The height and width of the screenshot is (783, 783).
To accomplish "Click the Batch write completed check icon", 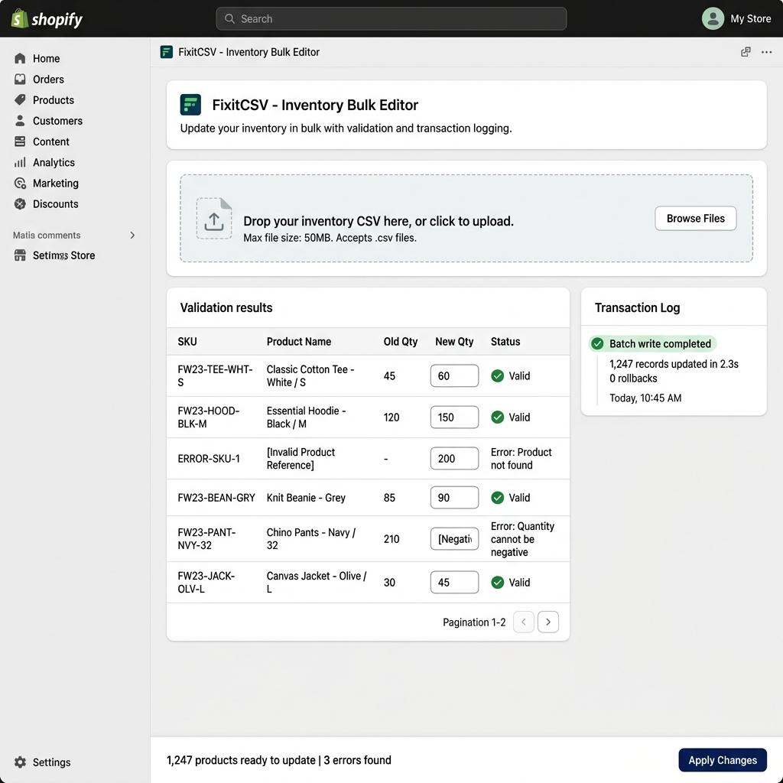I will click(x=597, y=343).
